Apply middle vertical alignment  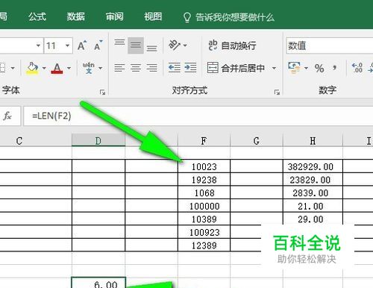pyautogui.click(x=136, y=46)
